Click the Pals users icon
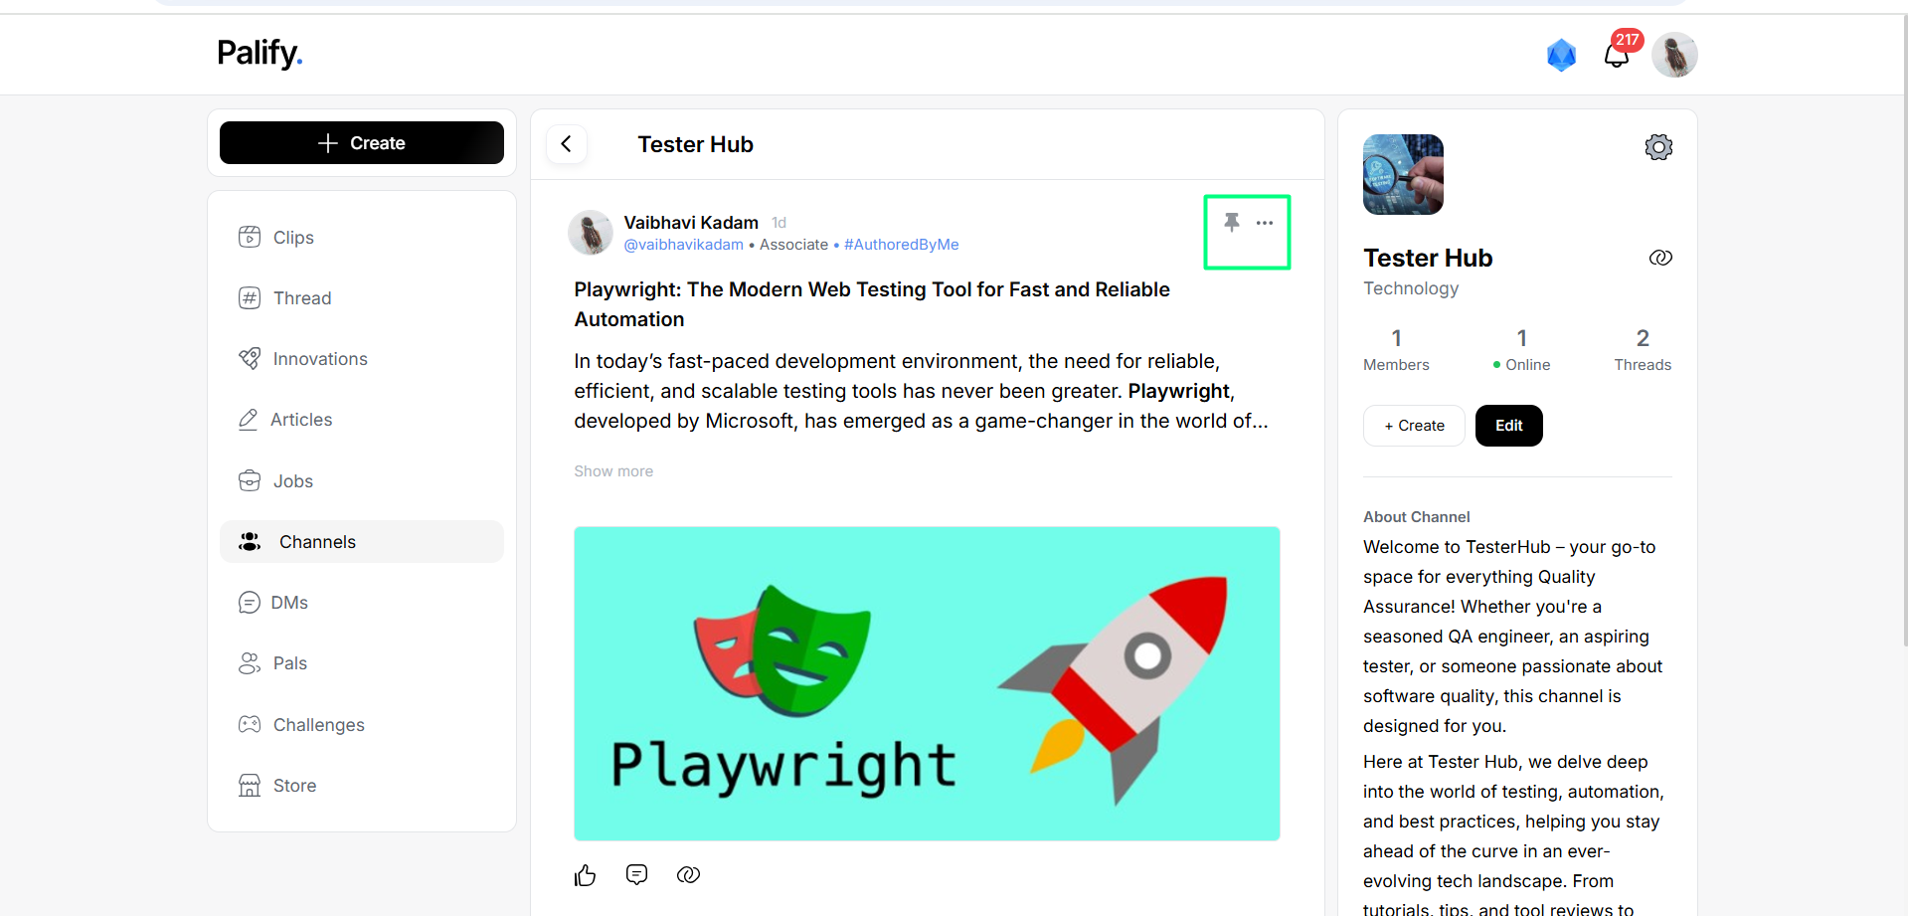Image resolution: width=1908 pixels, height=916 pixels. pos(250,663)
